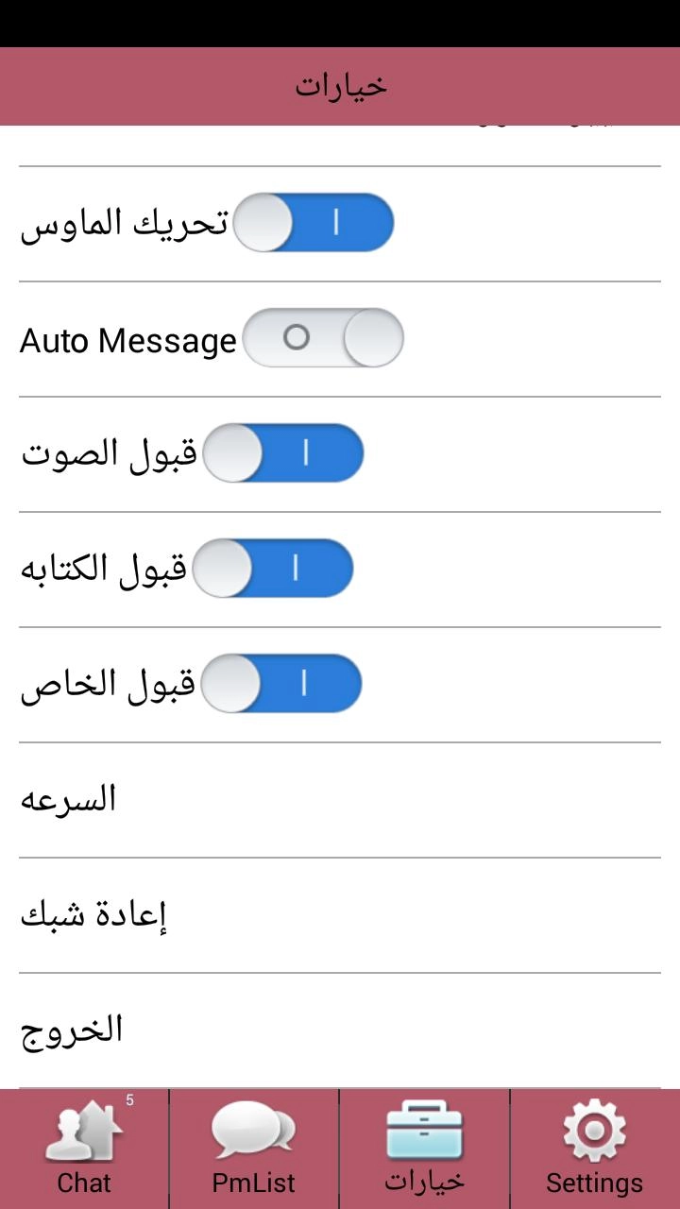Turn off قبول الصوت switch
The height and width of the screenshot is (1209, 680).
coord(283,453)
